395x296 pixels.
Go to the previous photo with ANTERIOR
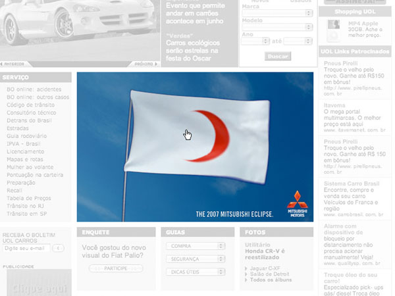click(x=13, y=64)
